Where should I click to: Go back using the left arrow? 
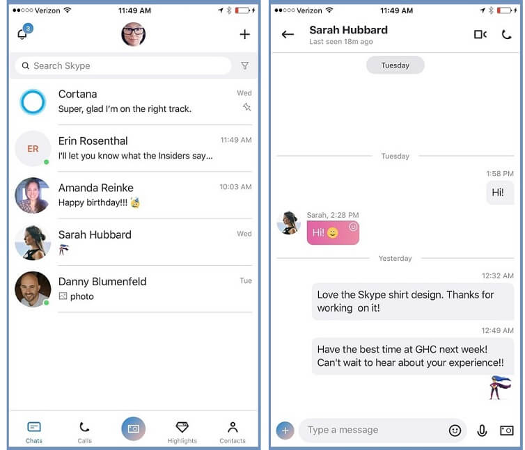tap(288, 34)
